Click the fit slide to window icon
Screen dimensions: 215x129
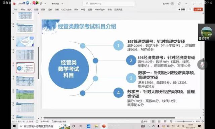pos(203,122)
